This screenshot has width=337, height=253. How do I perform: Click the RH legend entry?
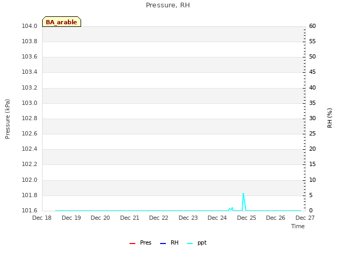[169, 242]
